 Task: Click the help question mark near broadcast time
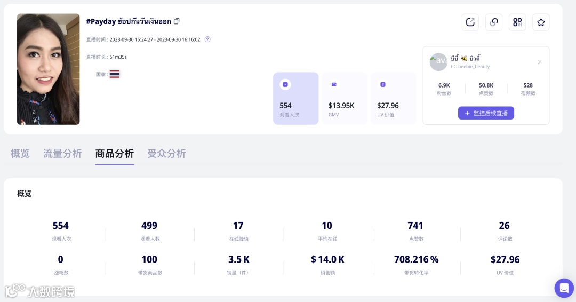tap(207, 39)
